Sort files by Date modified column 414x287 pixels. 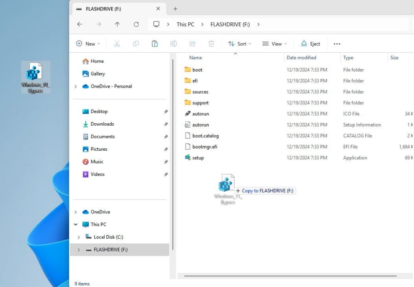301,58
